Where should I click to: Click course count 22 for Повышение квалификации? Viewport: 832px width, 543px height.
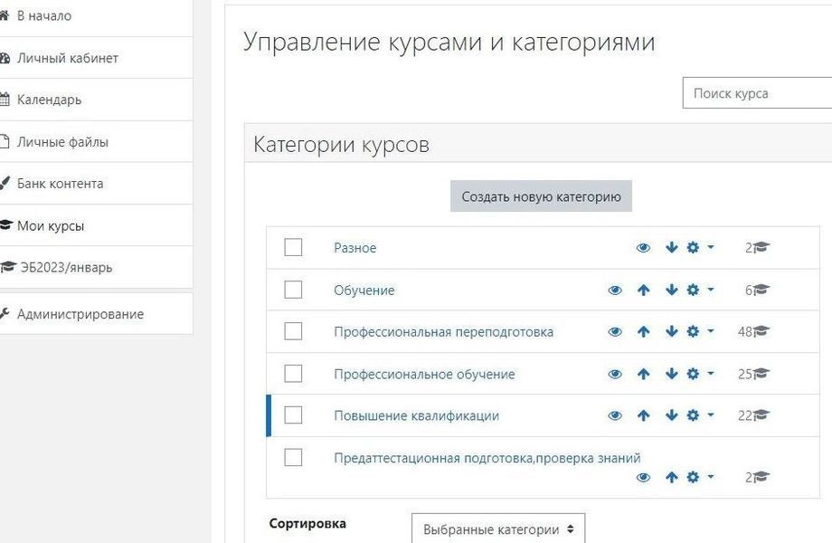[753, 415]
